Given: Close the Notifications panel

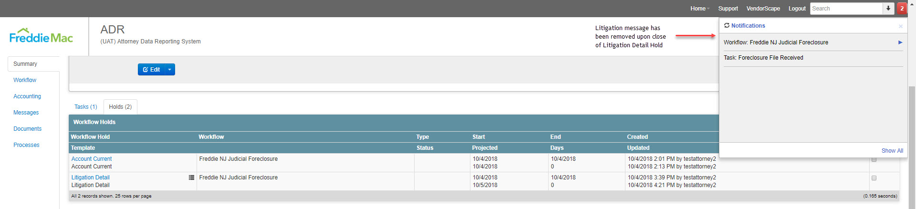Looking at the screenshot, I should click(901, 26).
